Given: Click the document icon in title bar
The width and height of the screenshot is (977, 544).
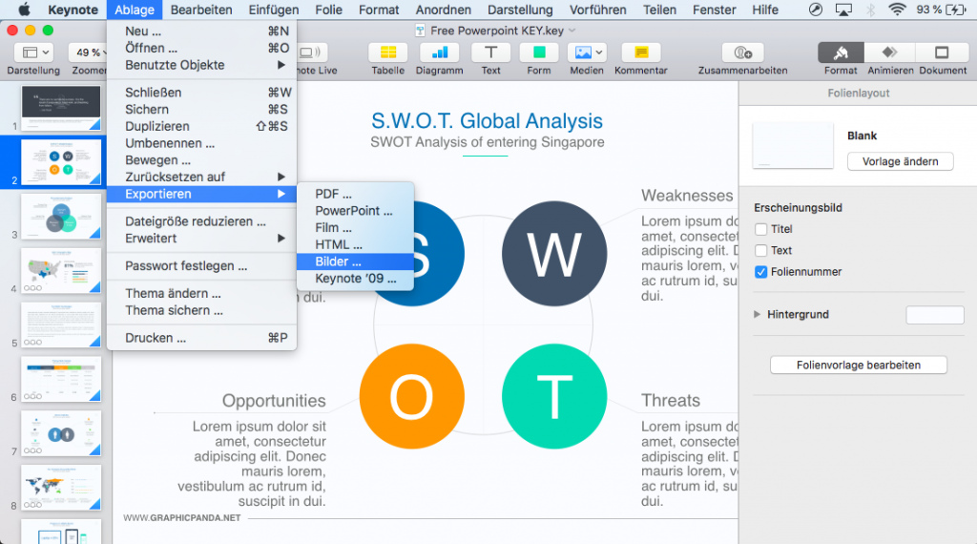Looking at the screenshot, I should (x=420, y=31).
